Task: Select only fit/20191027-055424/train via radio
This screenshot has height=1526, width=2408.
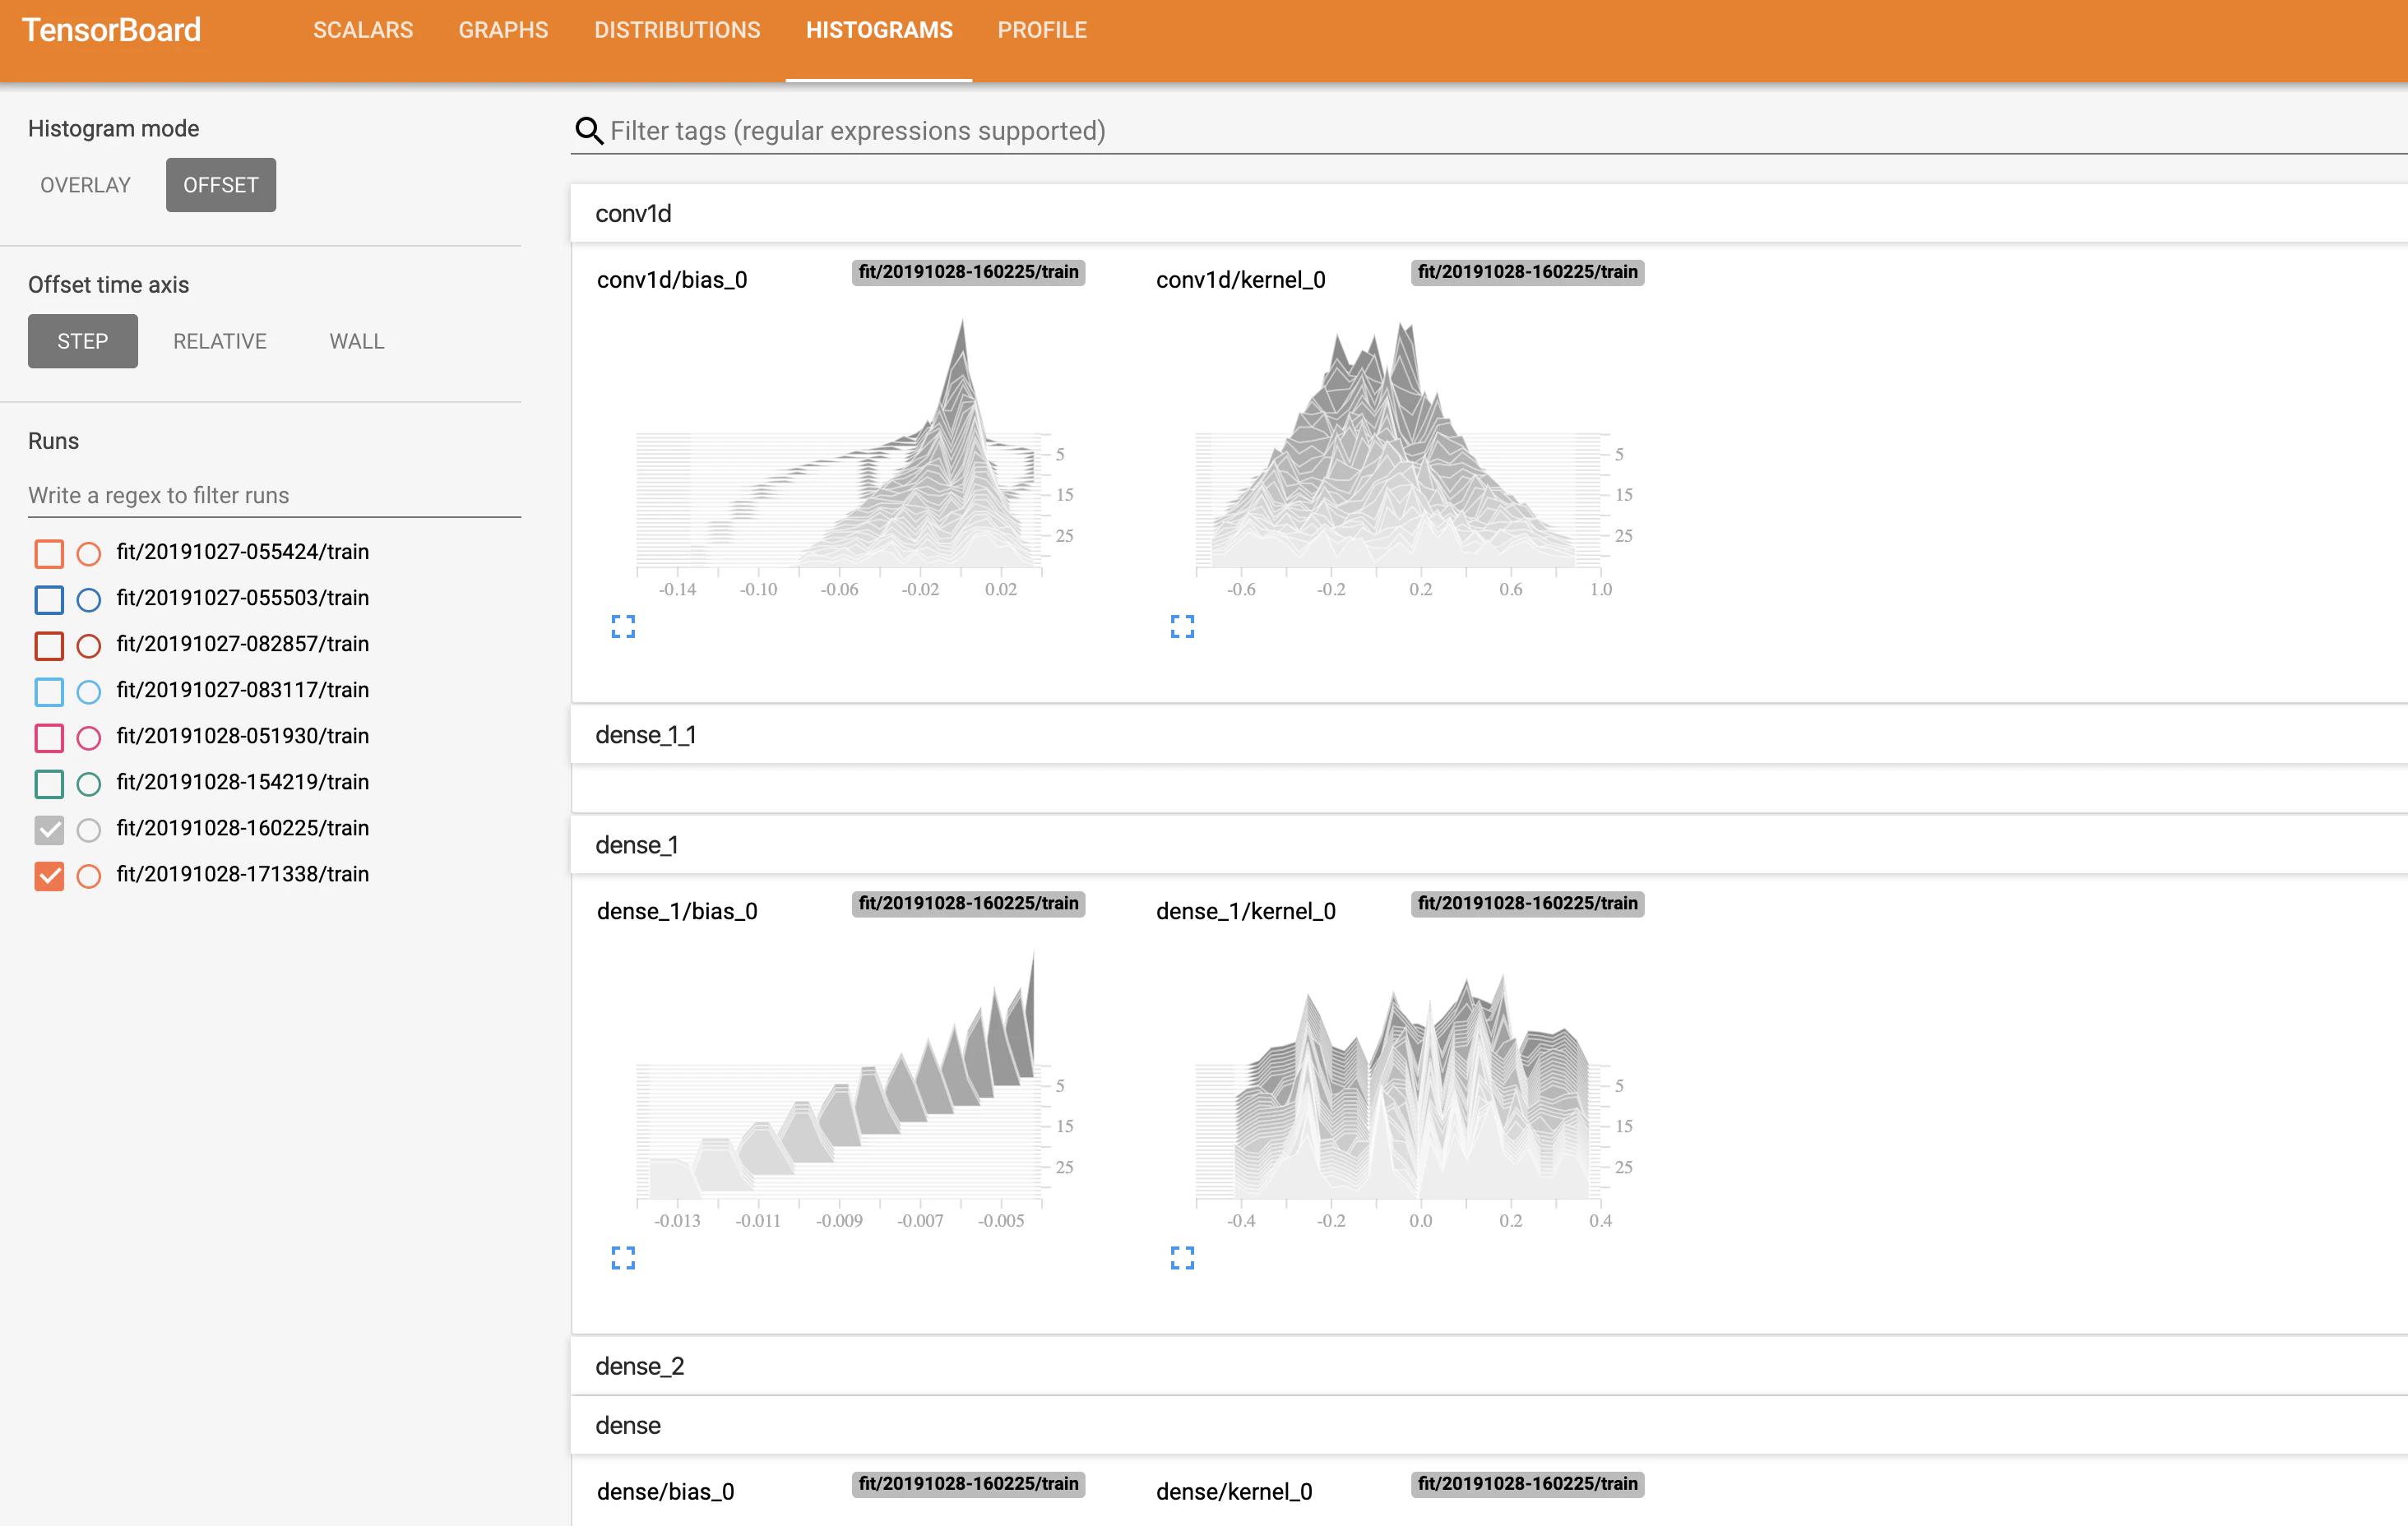Action: [x=89, y=553]
